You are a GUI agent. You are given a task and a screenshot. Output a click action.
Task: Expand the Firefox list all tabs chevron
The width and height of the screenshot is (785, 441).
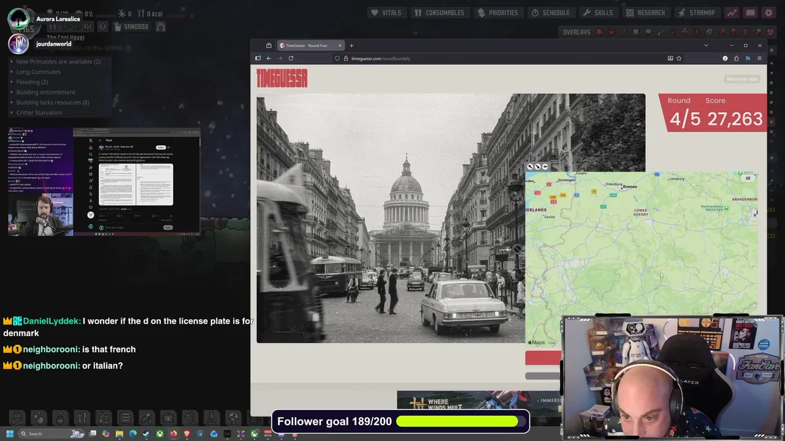coord(706,45)
